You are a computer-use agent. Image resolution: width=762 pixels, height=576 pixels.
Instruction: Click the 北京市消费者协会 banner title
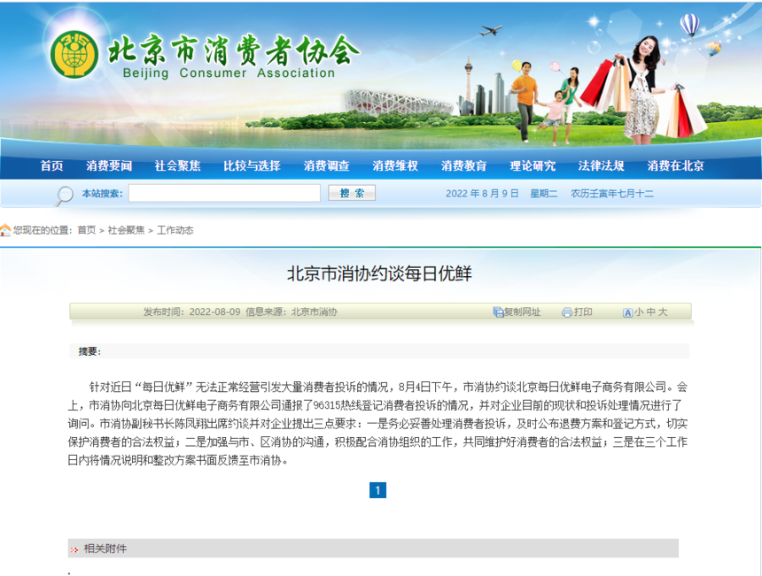(234, 50)
